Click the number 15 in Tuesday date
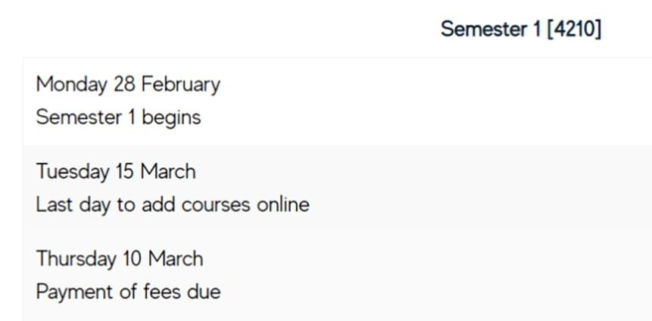The image size is (652, 321). coord(126,172)
